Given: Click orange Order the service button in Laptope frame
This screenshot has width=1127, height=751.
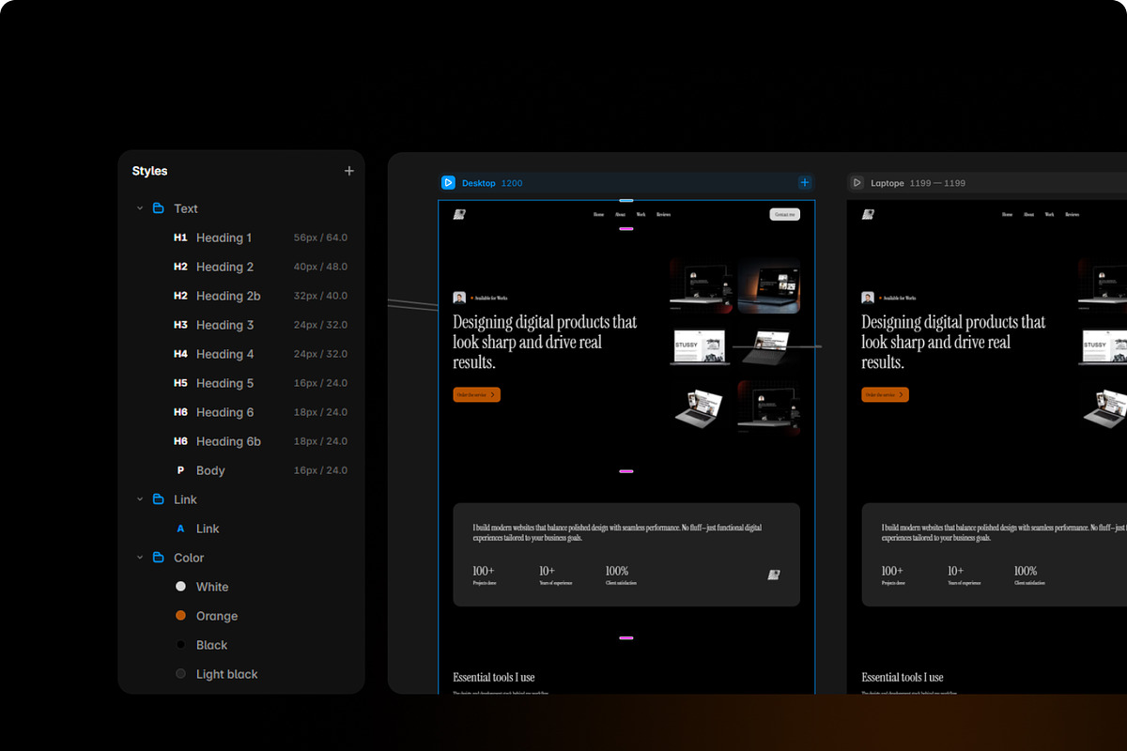Looking at the screenshot, I should click(886, 394).
